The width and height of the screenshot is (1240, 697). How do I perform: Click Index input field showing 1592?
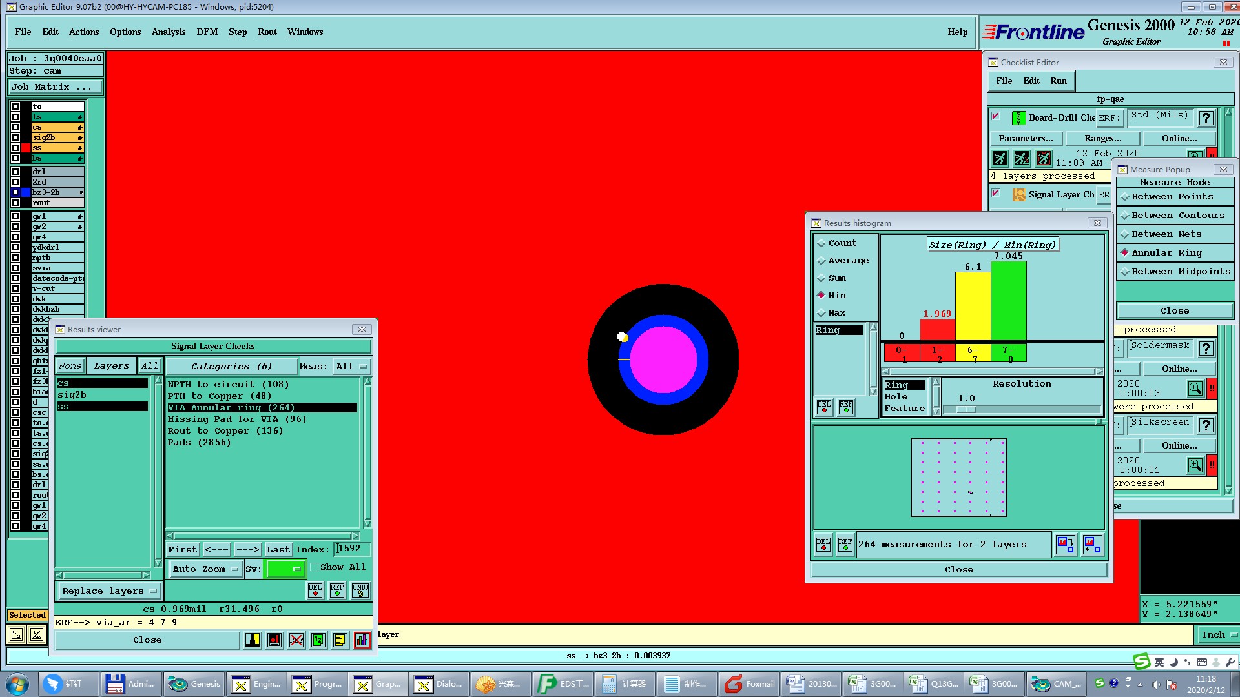[x=353, y=549]
